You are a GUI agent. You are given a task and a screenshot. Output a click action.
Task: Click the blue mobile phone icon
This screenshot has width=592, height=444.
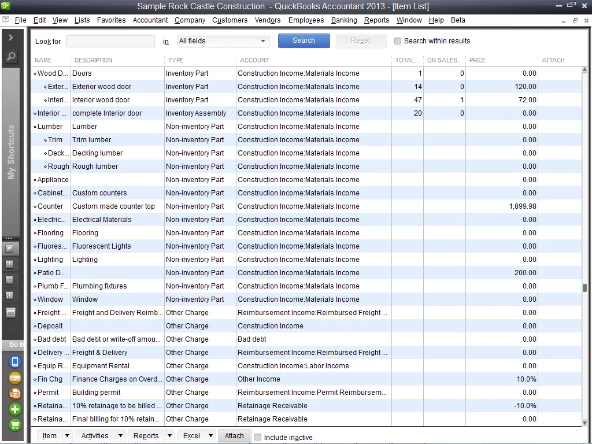[x=15, y=362]
